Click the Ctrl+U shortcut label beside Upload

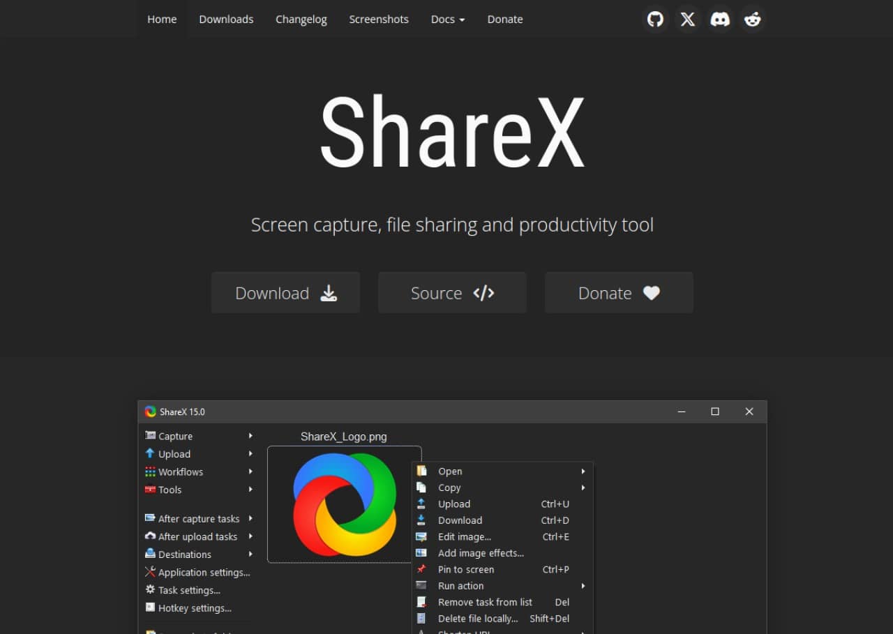(555, 504)
